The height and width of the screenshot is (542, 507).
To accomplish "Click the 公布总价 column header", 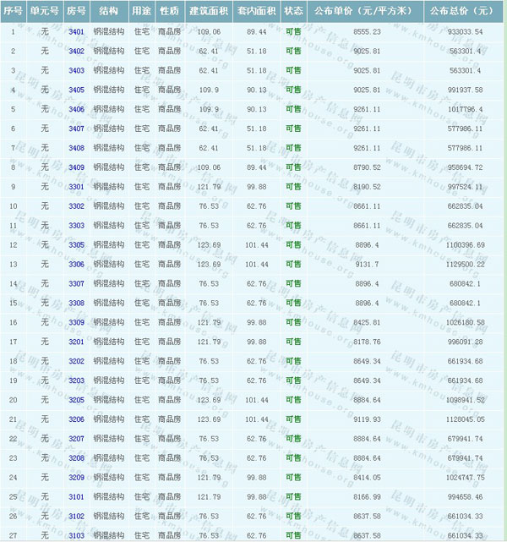I will point(461,12).
